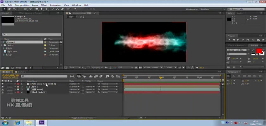Select the Pan Behind anchor tool
Screen dimensions: 266x126
pyautogui.click(x=30, y=9)
